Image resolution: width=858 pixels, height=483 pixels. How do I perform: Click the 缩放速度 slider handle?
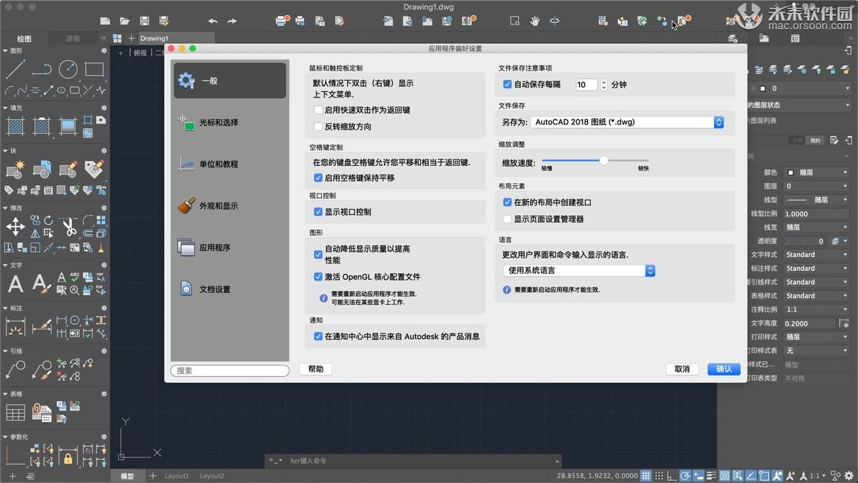603,160
